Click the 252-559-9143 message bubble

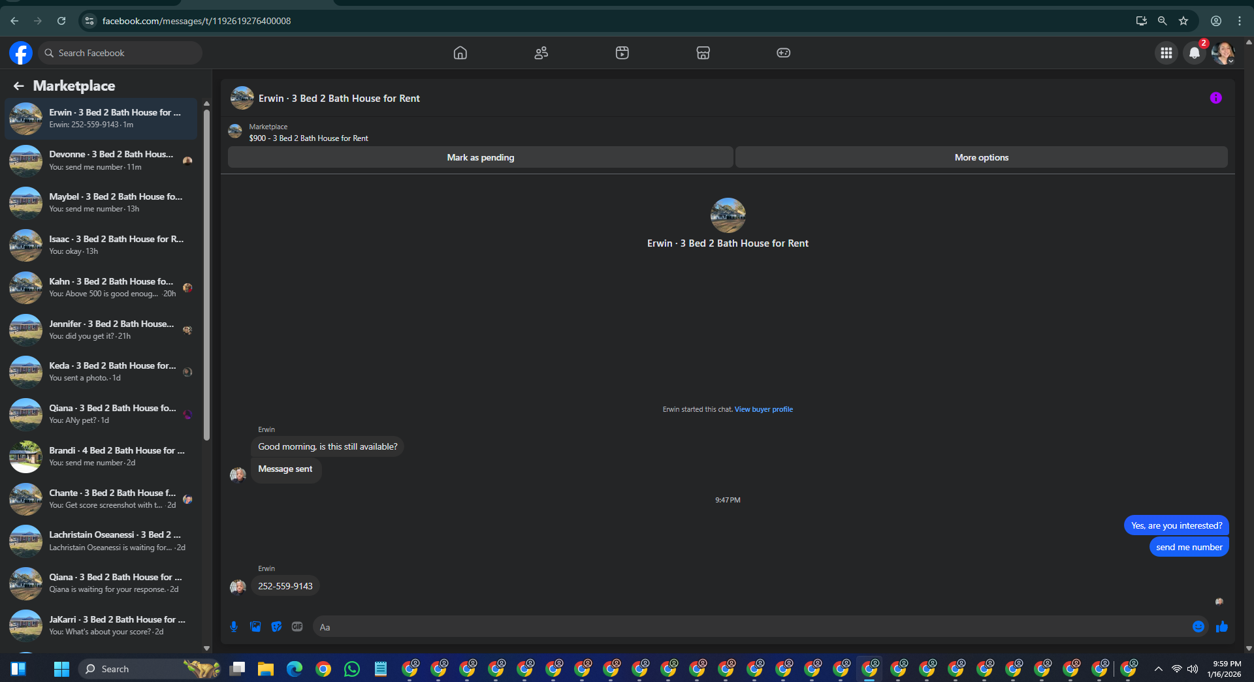[285, 586]
